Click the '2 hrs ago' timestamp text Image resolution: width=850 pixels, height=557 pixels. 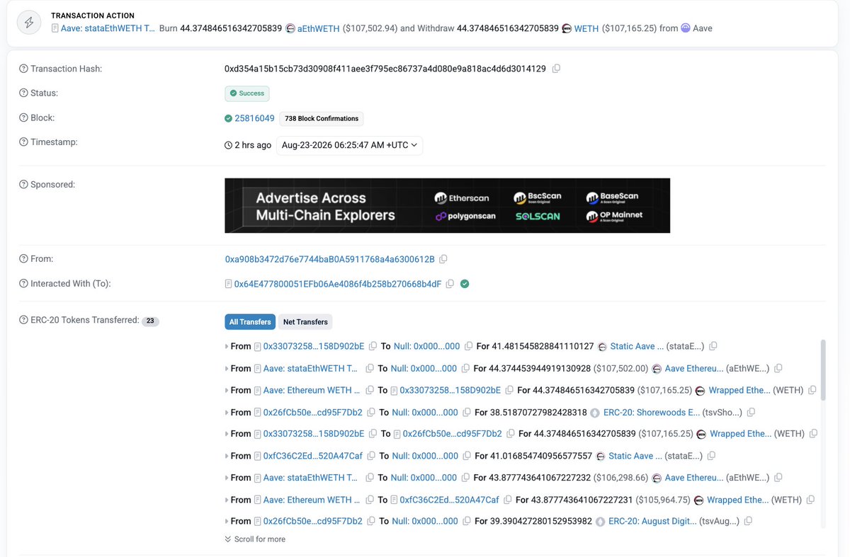click(x=253, y=145)
